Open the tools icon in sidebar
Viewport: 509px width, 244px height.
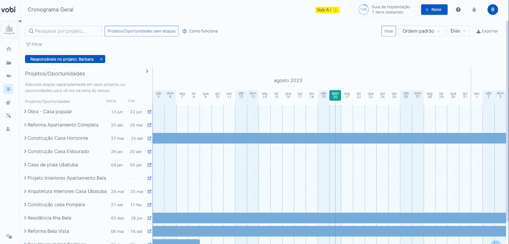9,115
